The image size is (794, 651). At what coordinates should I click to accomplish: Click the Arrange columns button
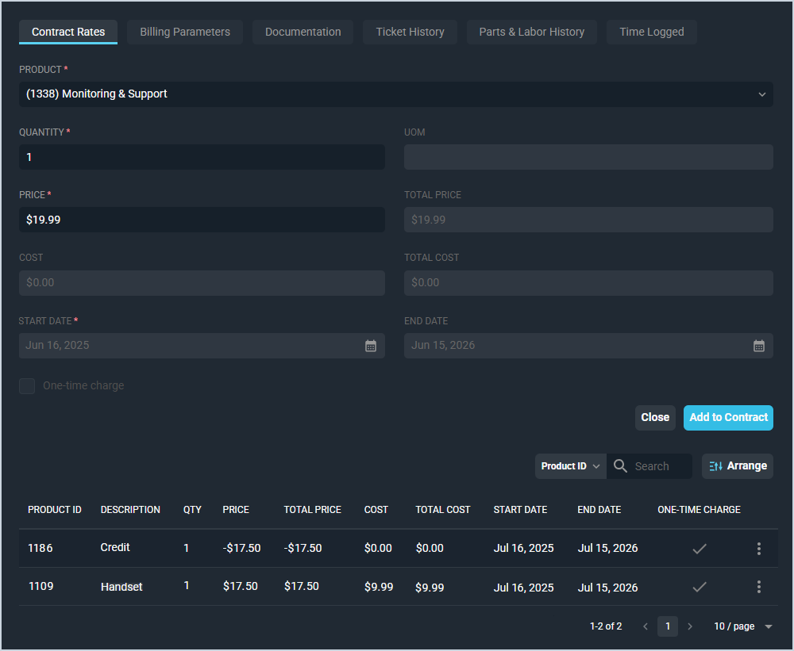[737, 466]
